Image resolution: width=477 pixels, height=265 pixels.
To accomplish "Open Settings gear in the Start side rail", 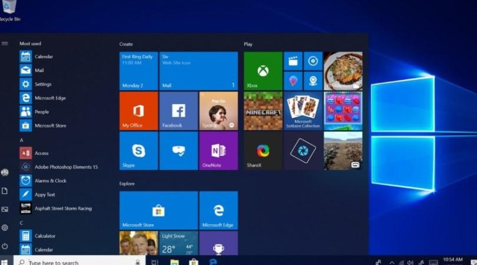I will coord(5,227).
